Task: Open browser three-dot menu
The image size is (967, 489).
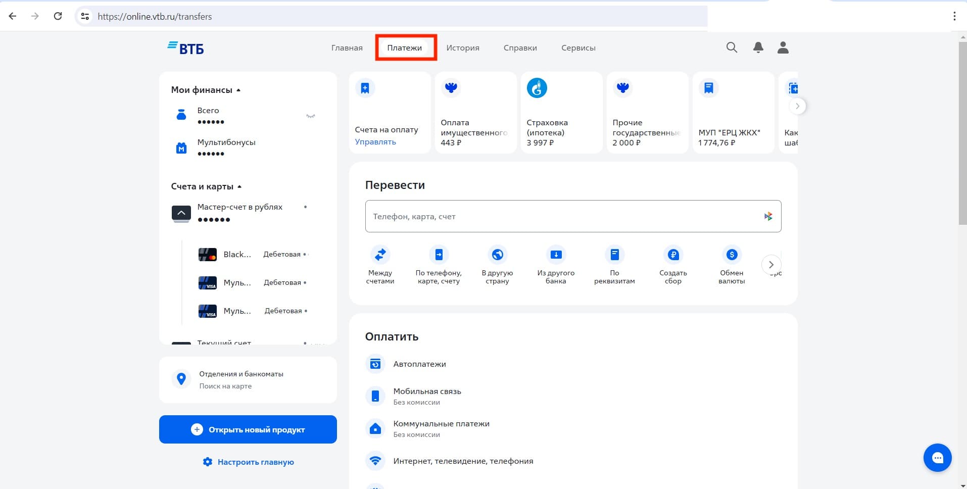Action: [954, 16]
